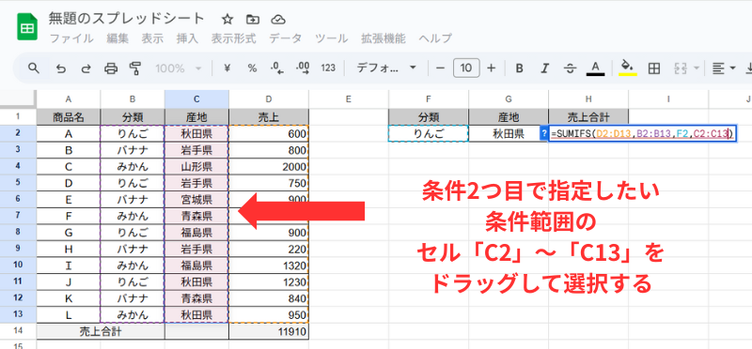This screenshot has width=752, height=349.
Task: Edit the font size field 10
Action: click(x=466, y=68)
